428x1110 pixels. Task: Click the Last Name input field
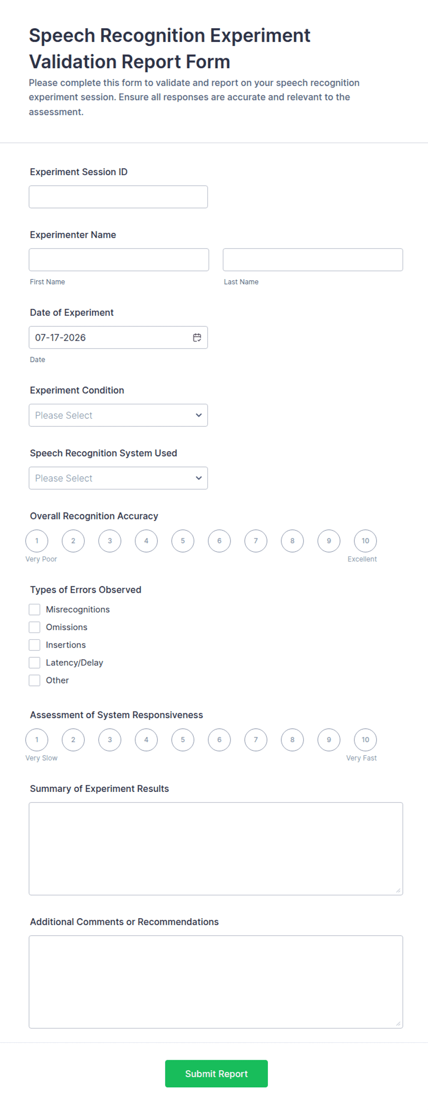click(x=313, y=260)
